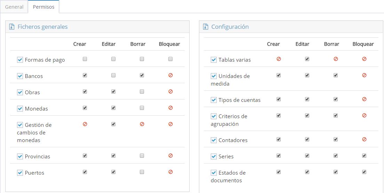Click the Ficheros generales panel heading

pyautogui.click(x=43, y=27)
